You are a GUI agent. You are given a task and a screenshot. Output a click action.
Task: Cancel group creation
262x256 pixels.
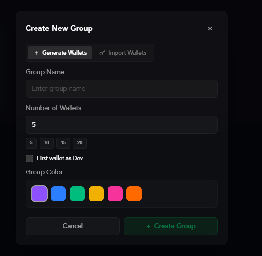pos(72,226)
